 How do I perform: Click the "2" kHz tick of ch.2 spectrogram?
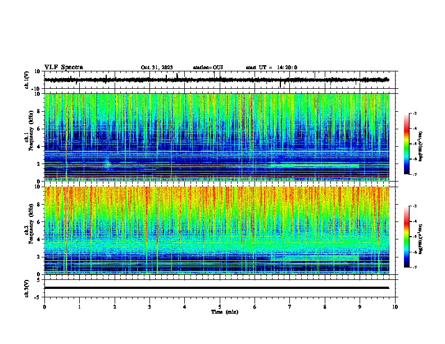(39, 257)
